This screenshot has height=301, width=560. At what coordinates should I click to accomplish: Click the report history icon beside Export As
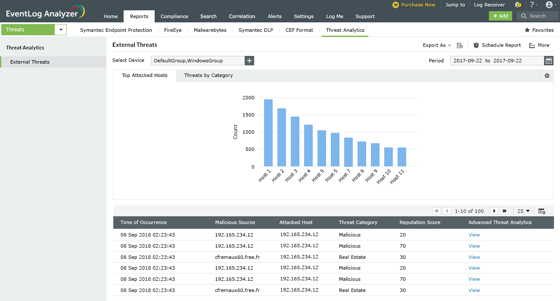coord(460,45)
